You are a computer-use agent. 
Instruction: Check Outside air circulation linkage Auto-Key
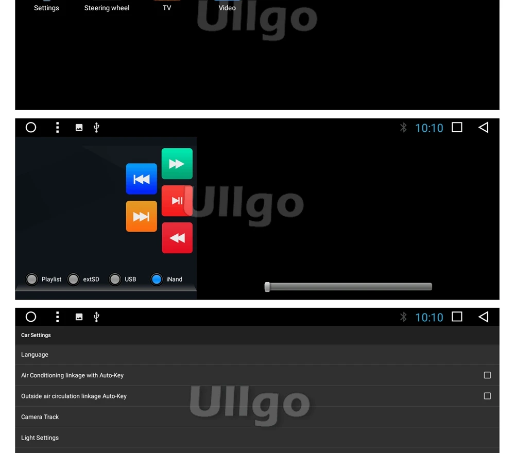coord(487,396)
